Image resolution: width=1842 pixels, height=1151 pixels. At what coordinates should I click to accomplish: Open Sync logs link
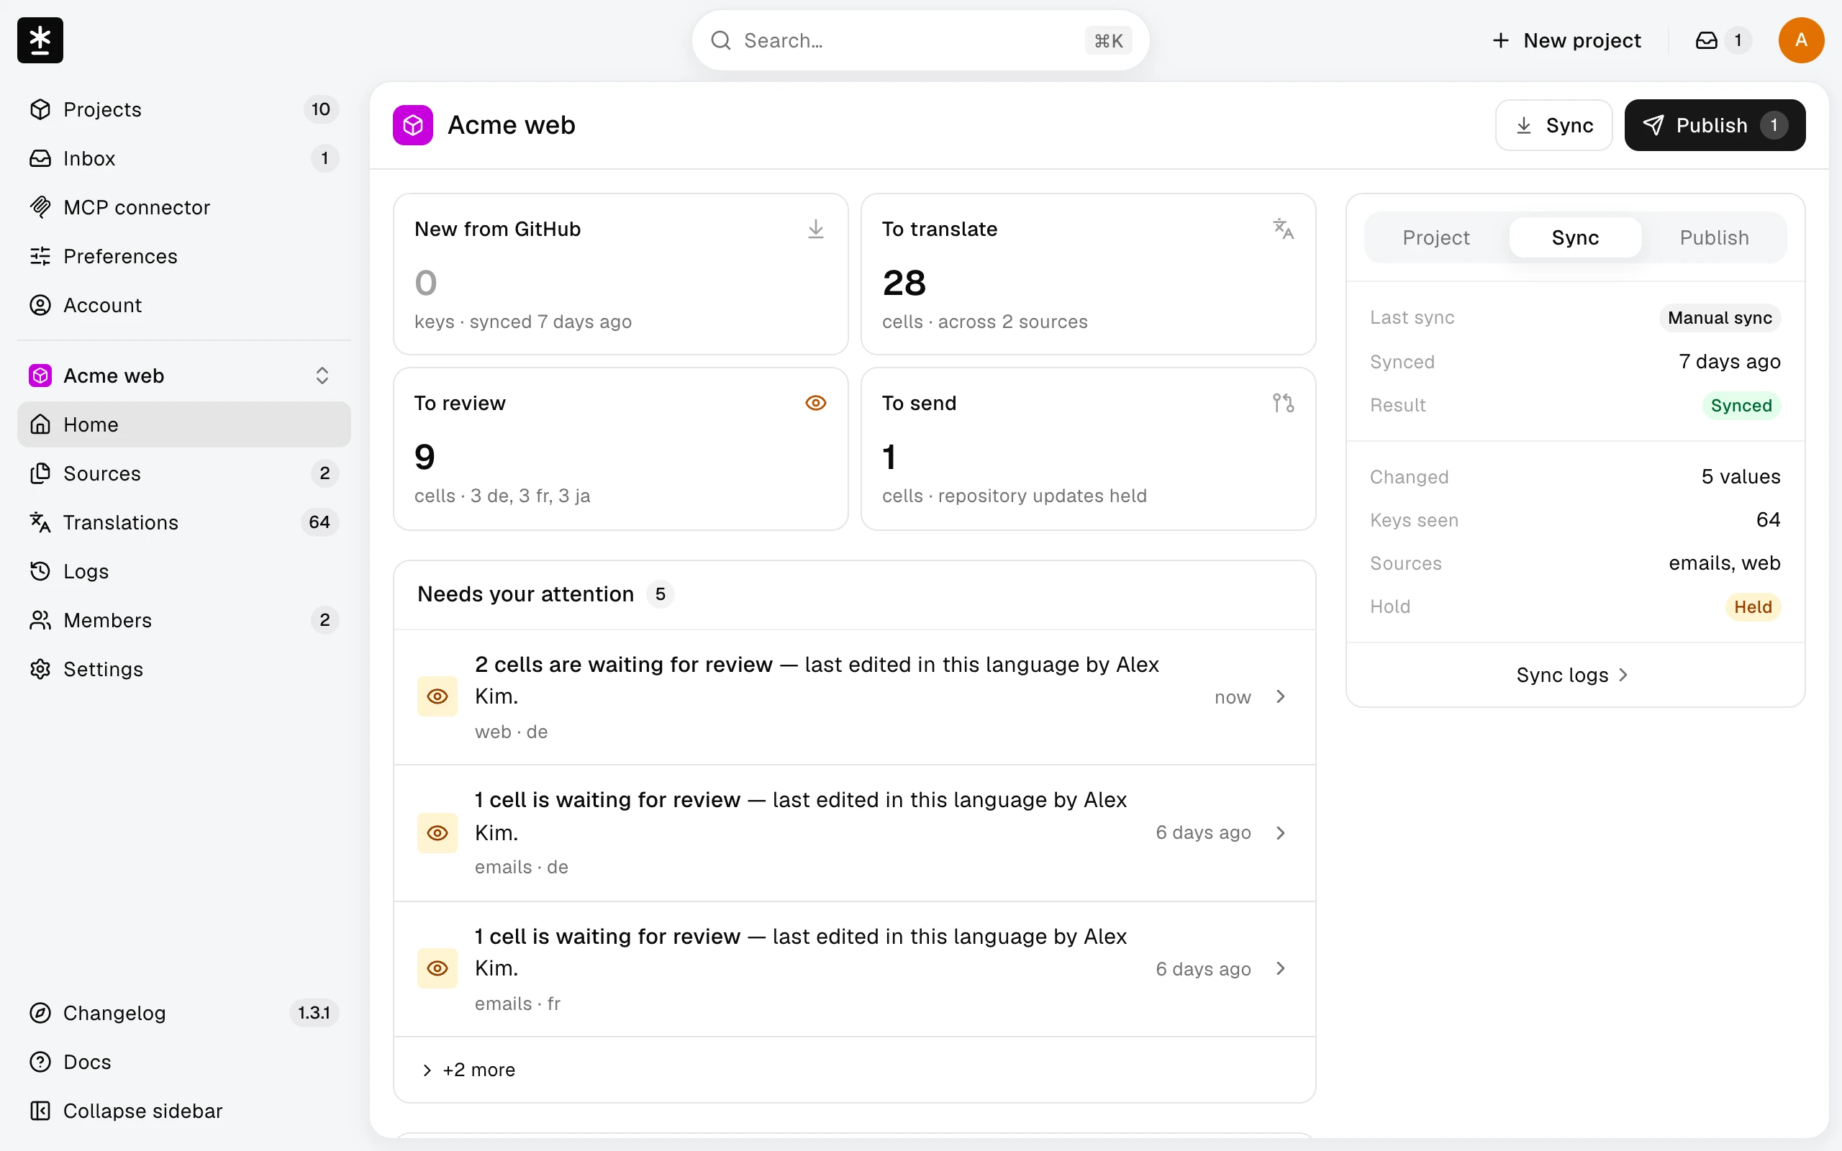point(1574,675)
